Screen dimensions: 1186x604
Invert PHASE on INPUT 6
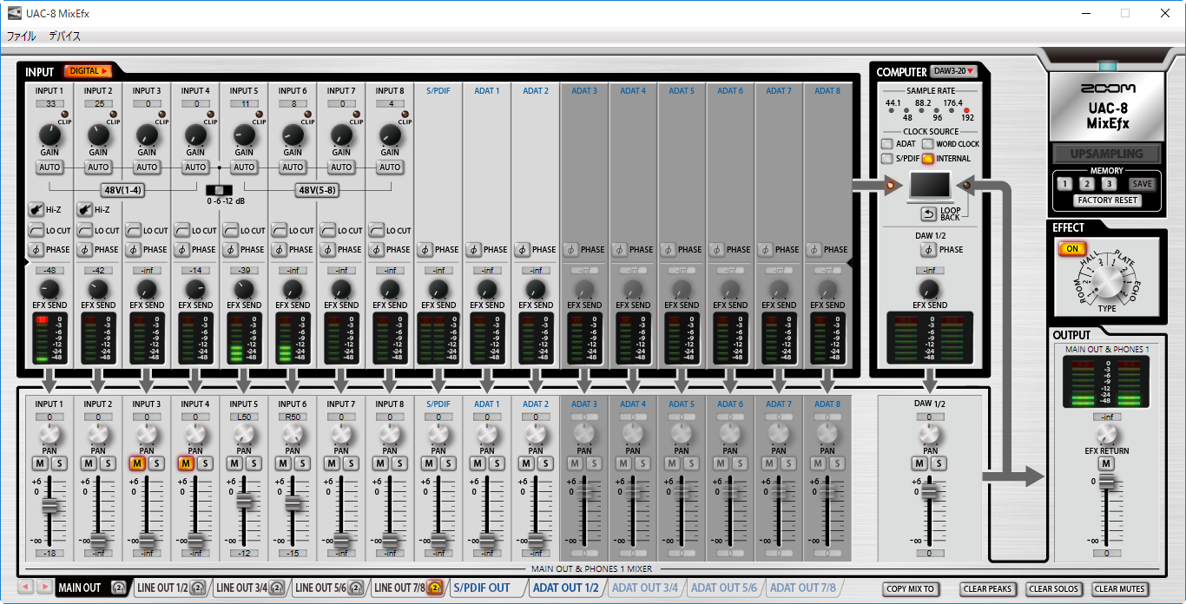click(280, 250)
